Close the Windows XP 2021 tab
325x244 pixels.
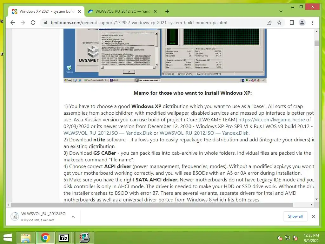tap(79, 11)
